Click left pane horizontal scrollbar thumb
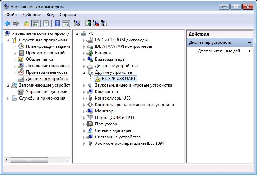 (x=29, y=160)
